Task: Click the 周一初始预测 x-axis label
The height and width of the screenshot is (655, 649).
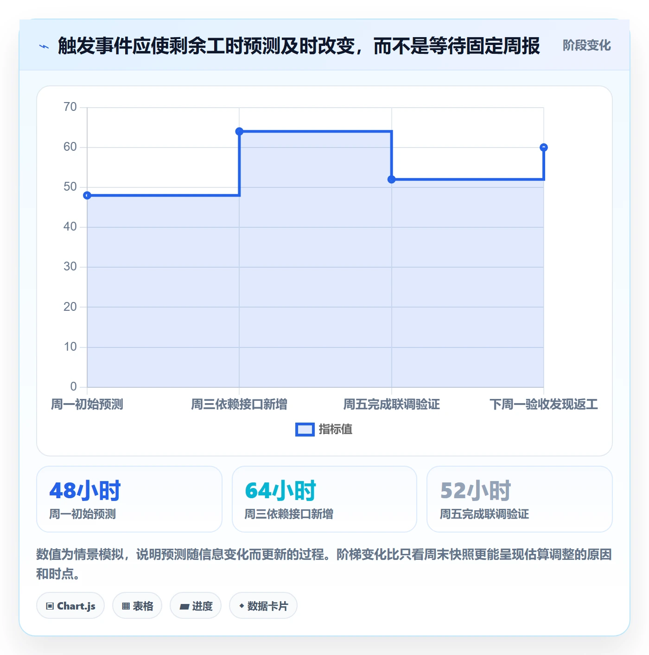Action: pyautogui.click(x=87, y=405)
